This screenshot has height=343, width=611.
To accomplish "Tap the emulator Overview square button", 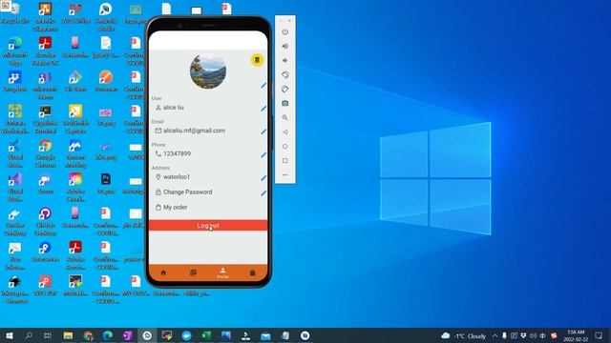I will [x=284, y=161].
